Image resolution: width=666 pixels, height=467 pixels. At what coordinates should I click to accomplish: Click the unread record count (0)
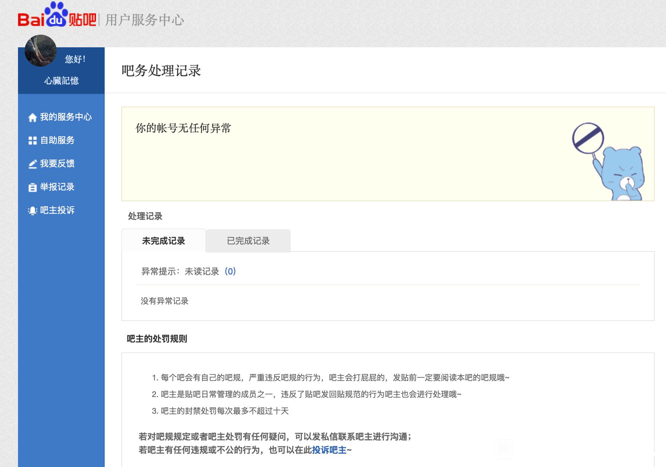(x=230, y=271)
